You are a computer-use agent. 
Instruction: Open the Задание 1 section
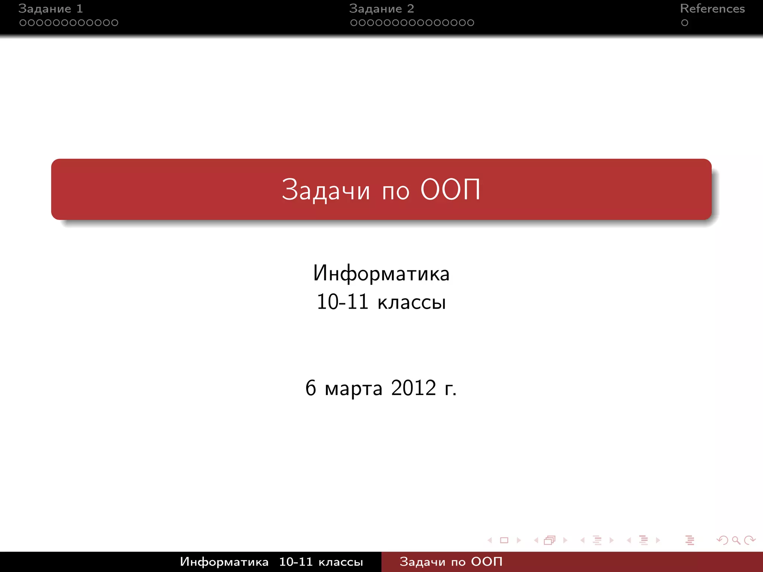tap(51, 9)
